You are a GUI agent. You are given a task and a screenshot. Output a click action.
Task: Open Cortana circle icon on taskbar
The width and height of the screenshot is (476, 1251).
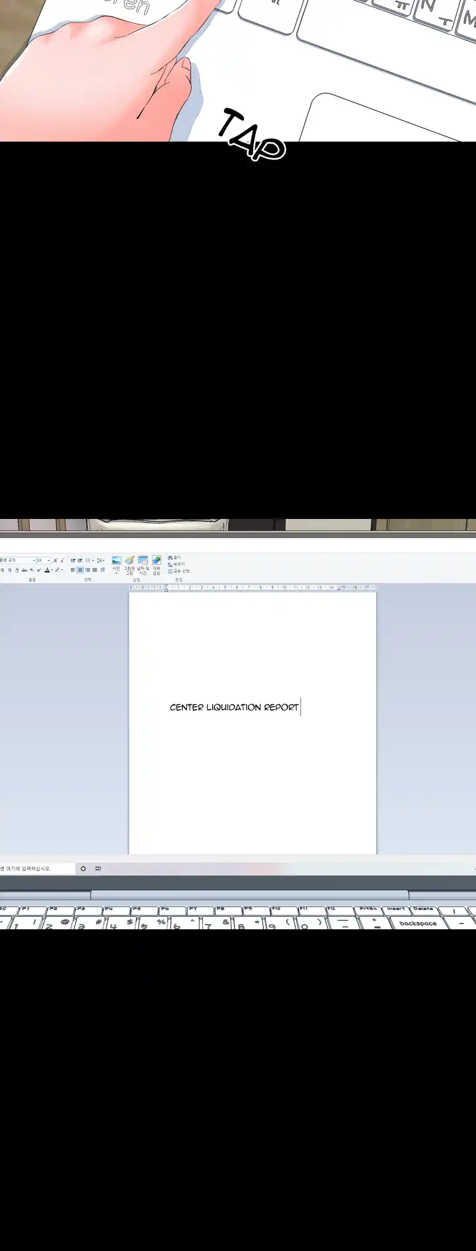[x=83, y=868]
